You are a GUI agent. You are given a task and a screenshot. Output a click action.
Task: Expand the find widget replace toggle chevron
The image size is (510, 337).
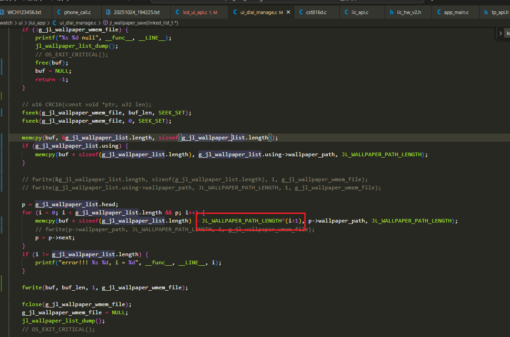click(x=500, y=33)
